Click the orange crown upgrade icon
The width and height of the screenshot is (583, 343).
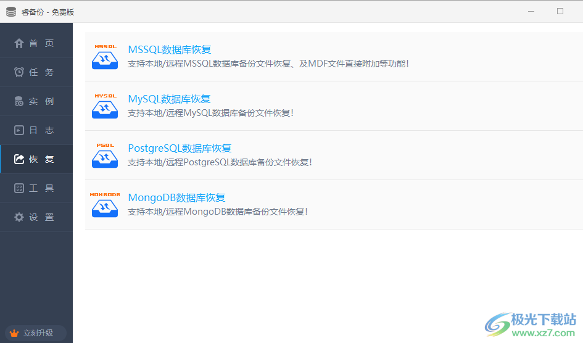(15, 333)
